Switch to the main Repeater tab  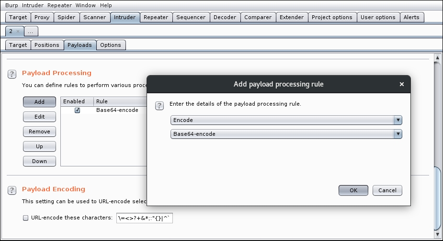click(156, 17)
